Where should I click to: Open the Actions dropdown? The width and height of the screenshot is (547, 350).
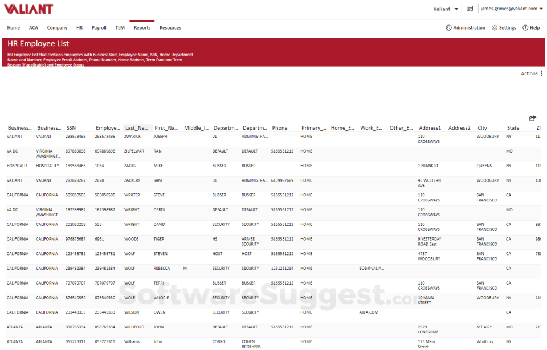530,73
